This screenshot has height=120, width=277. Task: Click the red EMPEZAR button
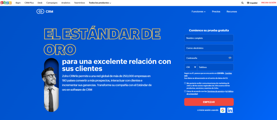coord(209,102)
